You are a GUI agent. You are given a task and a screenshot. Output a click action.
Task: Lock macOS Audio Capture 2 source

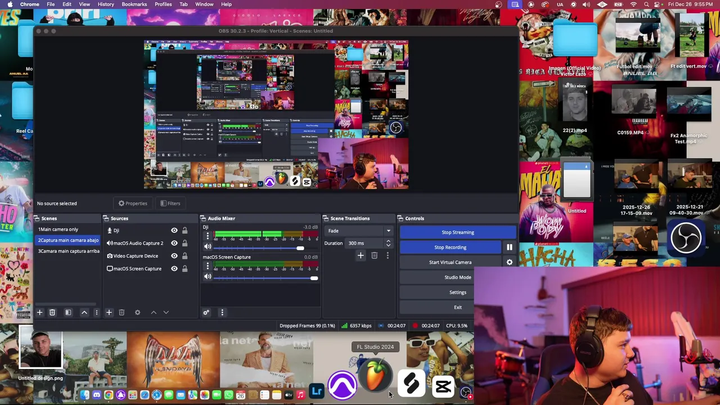coord(184,243)
